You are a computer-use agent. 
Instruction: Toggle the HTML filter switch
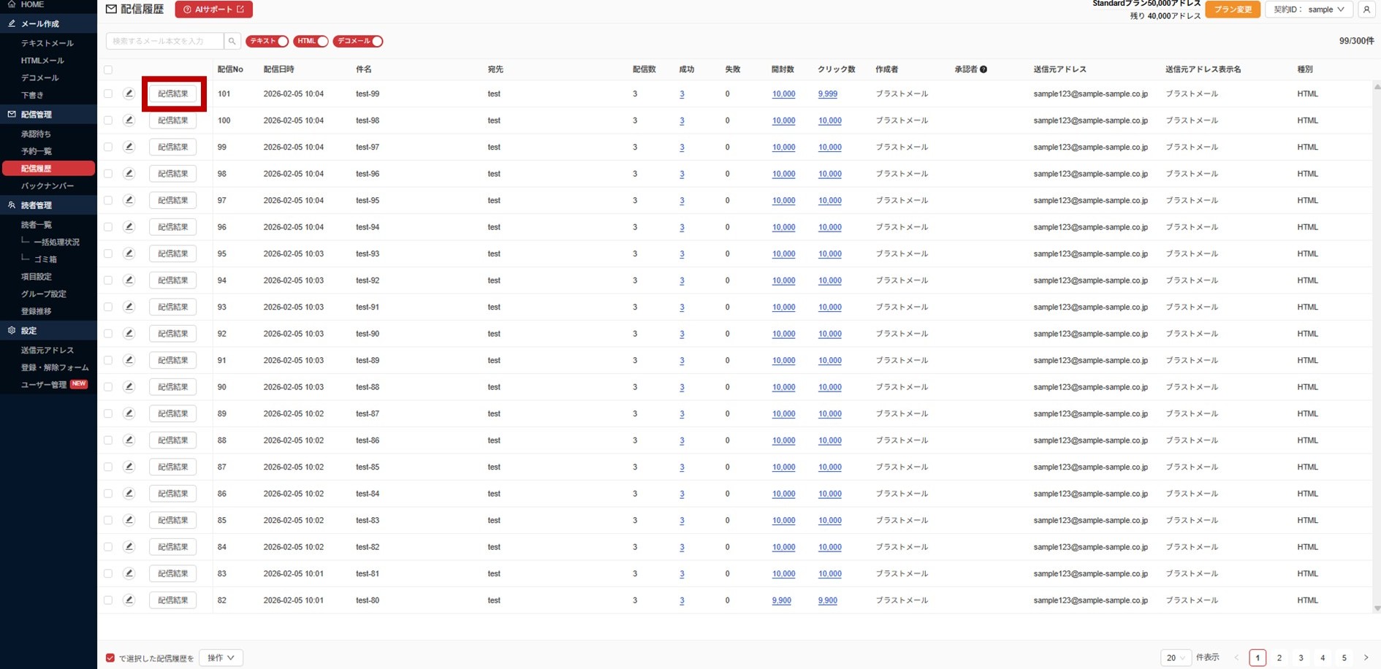[x=311, y=42]
